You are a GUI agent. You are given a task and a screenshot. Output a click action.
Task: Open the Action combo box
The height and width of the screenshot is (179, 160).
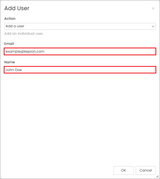pos(80,26)
